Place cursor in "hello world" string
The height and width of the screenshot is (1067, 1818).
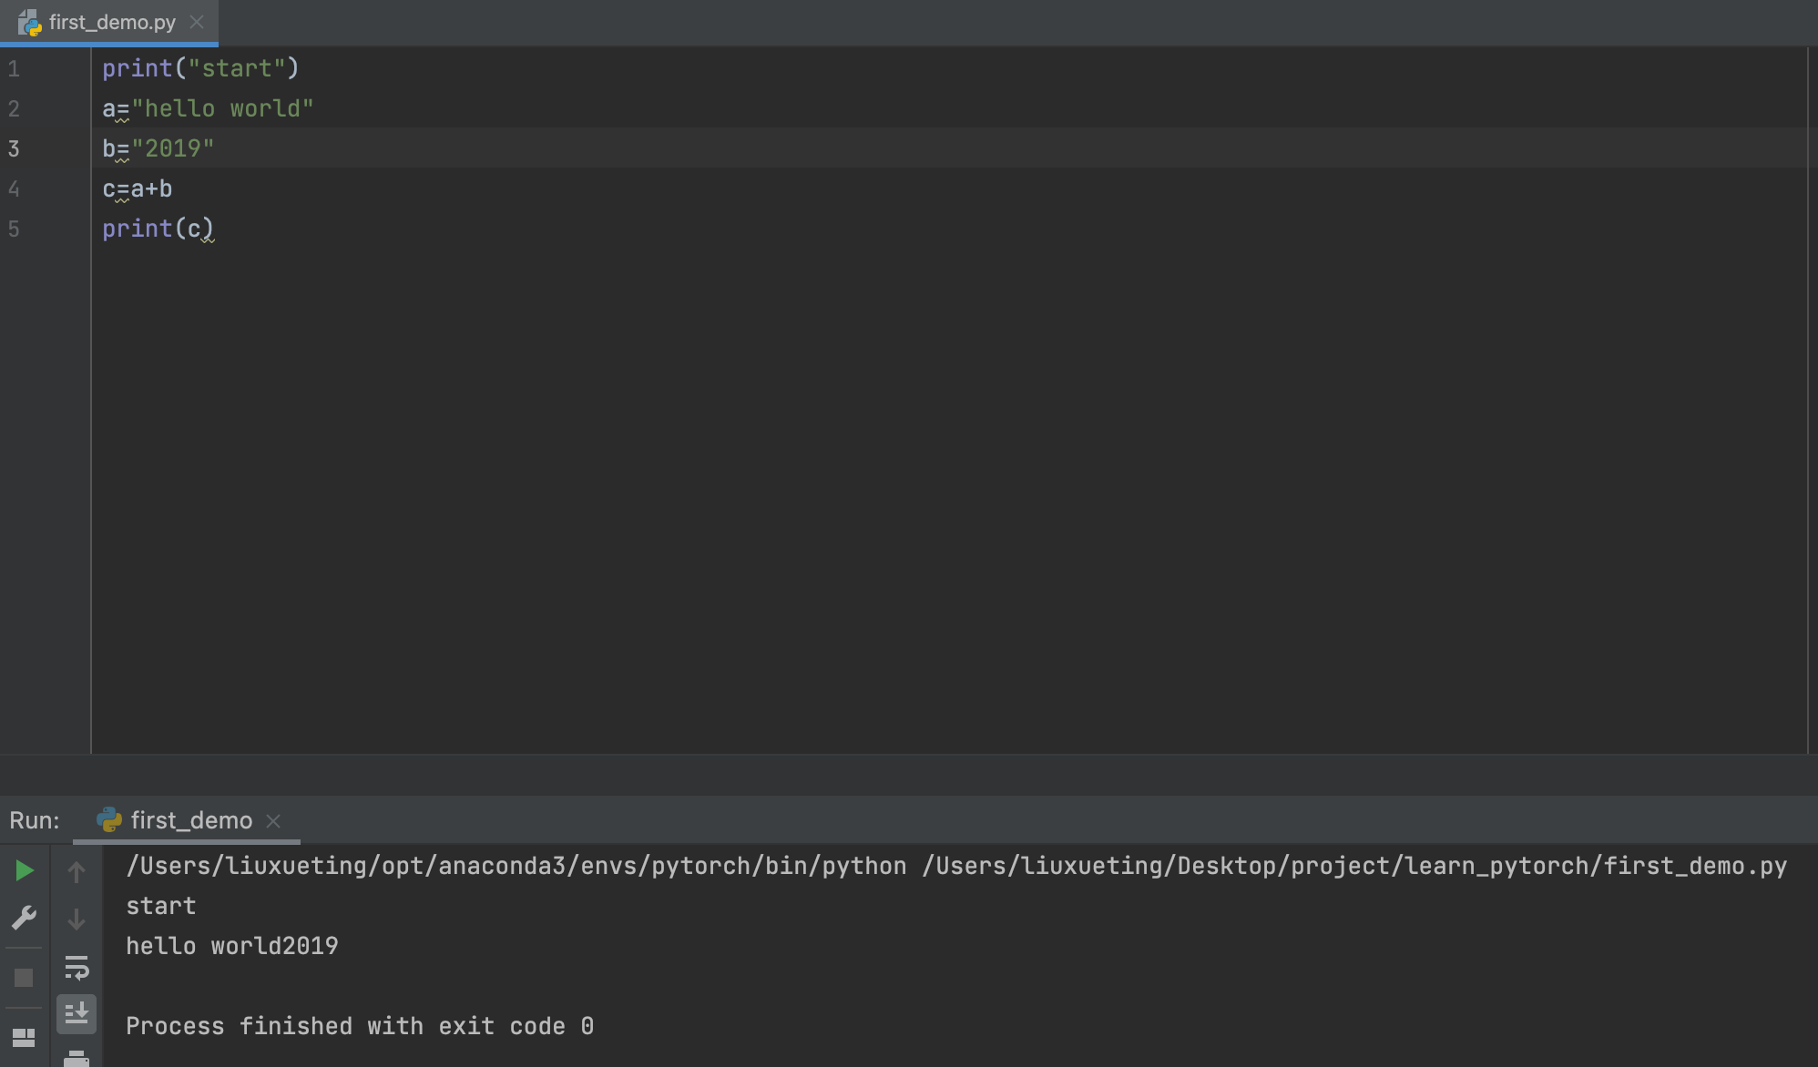[223, 109]
